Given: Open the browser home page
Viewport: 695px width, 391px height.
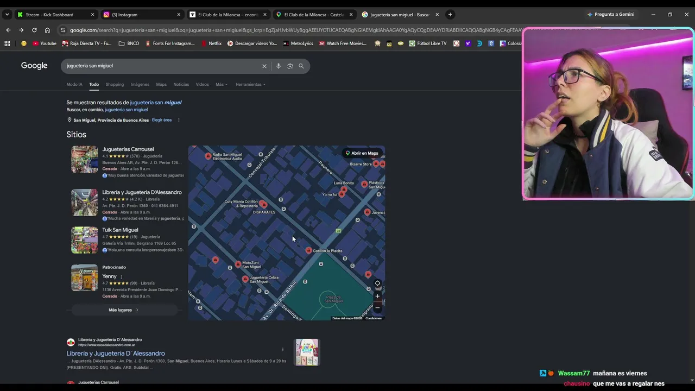Looking at the screenshot, I should pyautogui.click(x=47, y=30).
